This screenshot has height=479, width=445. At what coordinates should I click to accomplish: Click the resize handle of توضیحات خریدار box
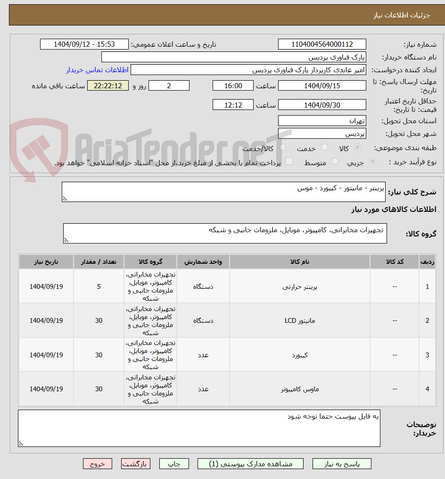pyautogui.click(x=21, y=444)
